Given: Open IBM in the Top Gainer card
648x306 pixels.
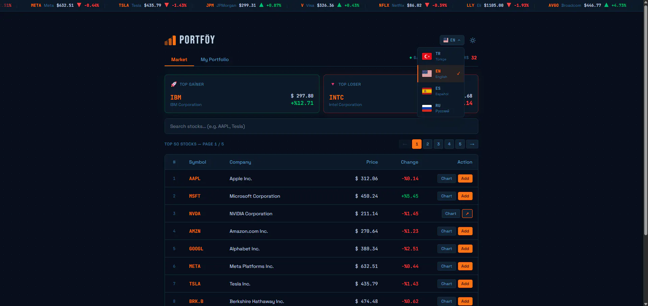Looking at the screenshot, I should (x=176, y=98).
